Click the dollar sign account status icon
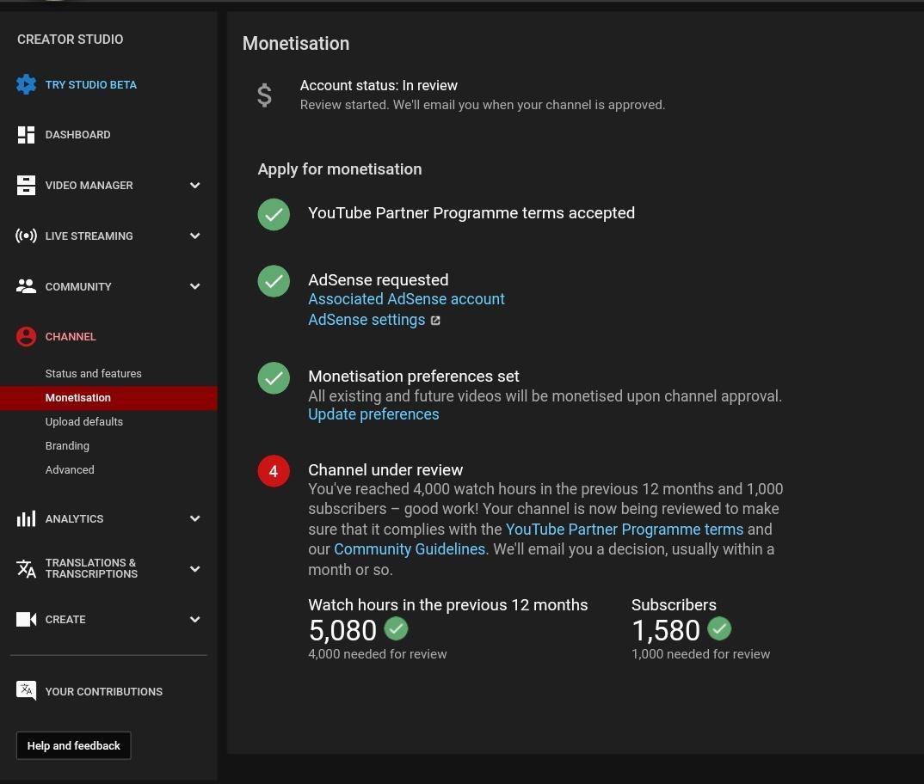Screen dimensions: 924x784 pos(265,95)
